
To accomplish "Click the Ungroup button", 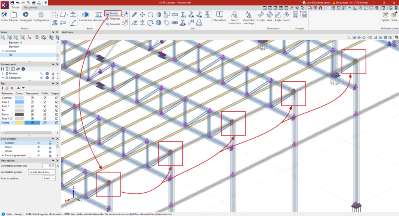I will (113, 19).
